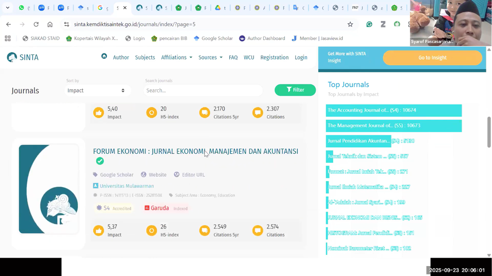The image size is (492, 276).
Task: Open the WCU page
Action: [249, 57]
